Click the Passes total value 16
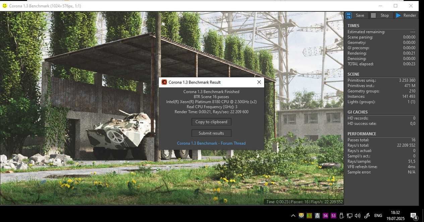 click(413, 140)
